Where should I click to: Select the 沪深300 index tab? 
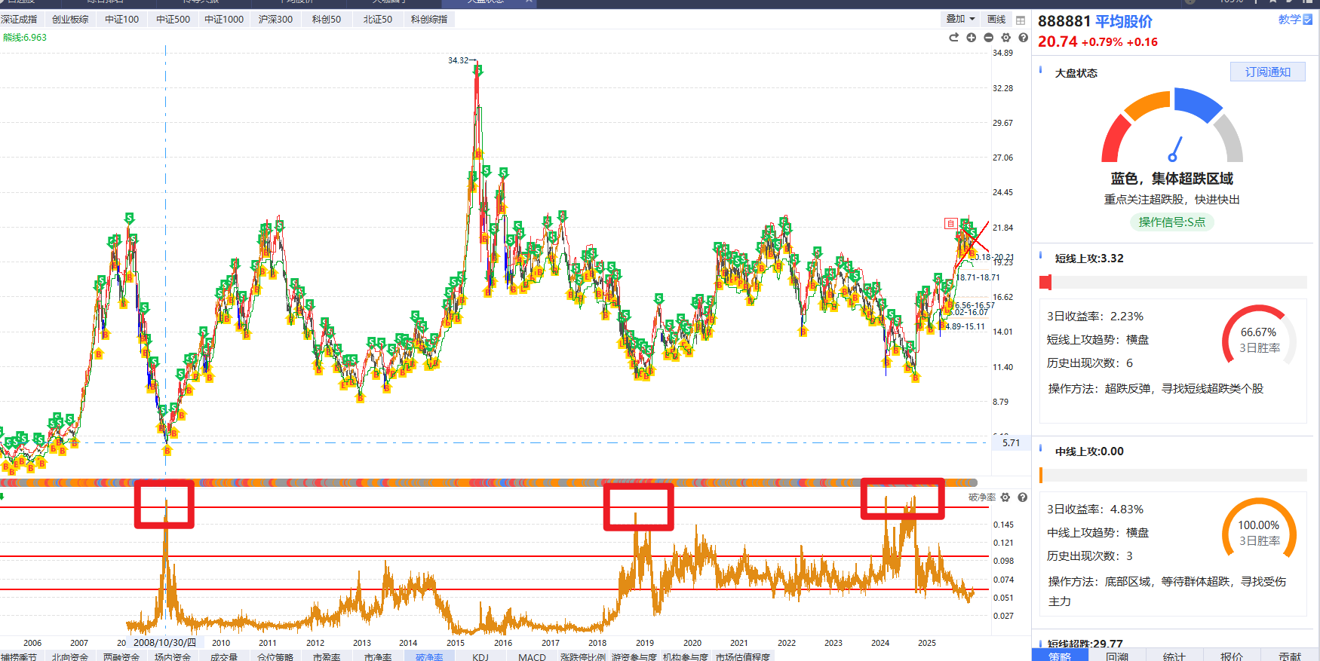click(x=275, y=19)
